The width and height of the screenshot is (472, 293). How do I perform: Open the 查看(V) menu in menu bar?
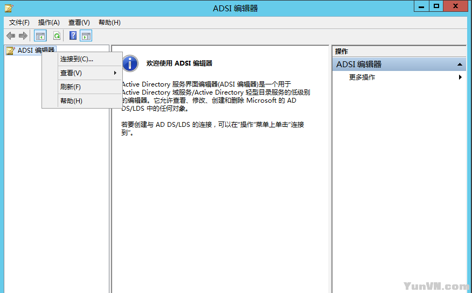(79, 23)
